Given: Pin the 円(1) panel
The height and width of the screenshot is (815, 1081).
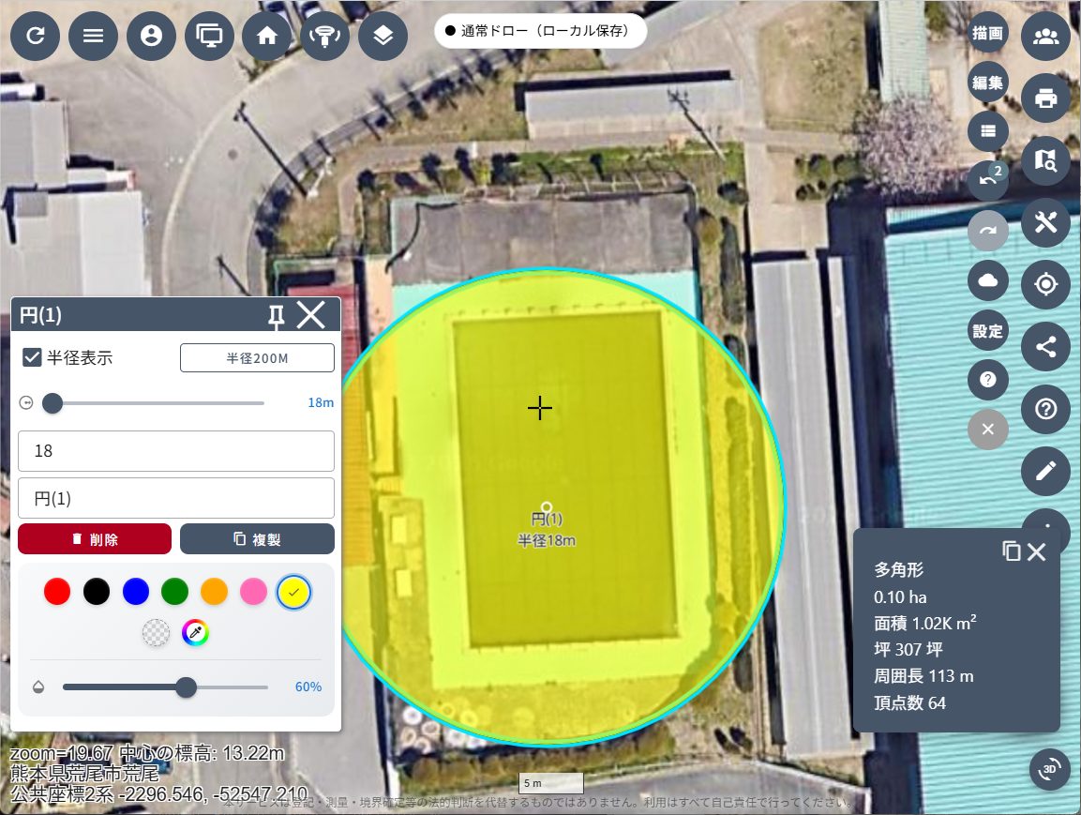Looking at the screenshot, I should click(x=276, y=316).
